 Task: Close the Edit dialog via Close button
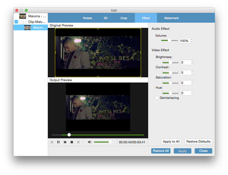pyautogui.click(x=203, y=151)
